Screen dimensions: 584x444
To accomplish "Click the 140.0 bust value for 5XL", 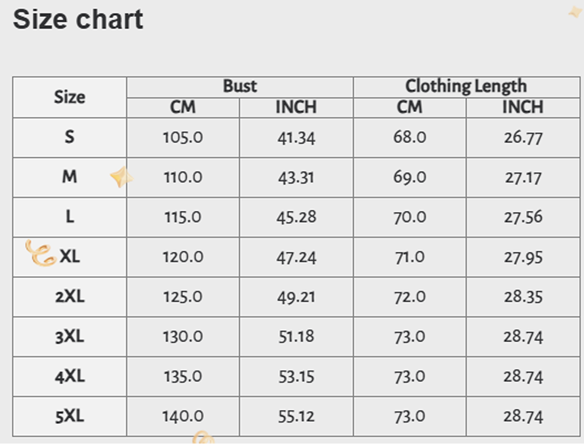I will (x=183, y=417).
